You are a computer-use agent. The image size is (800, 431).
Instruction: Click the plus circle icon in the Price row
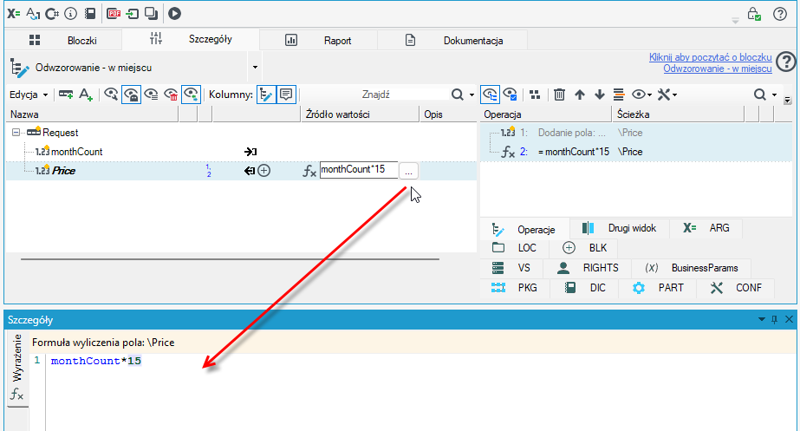pos(263,171)
